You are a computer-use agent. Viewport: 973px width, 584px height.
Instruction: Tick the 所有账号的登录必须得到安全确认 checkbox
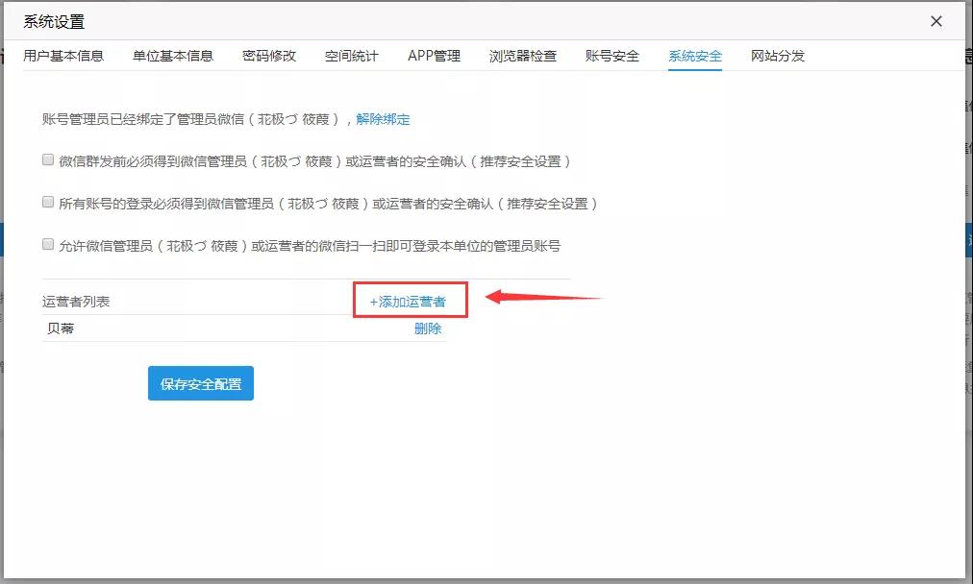click(48, 203)
